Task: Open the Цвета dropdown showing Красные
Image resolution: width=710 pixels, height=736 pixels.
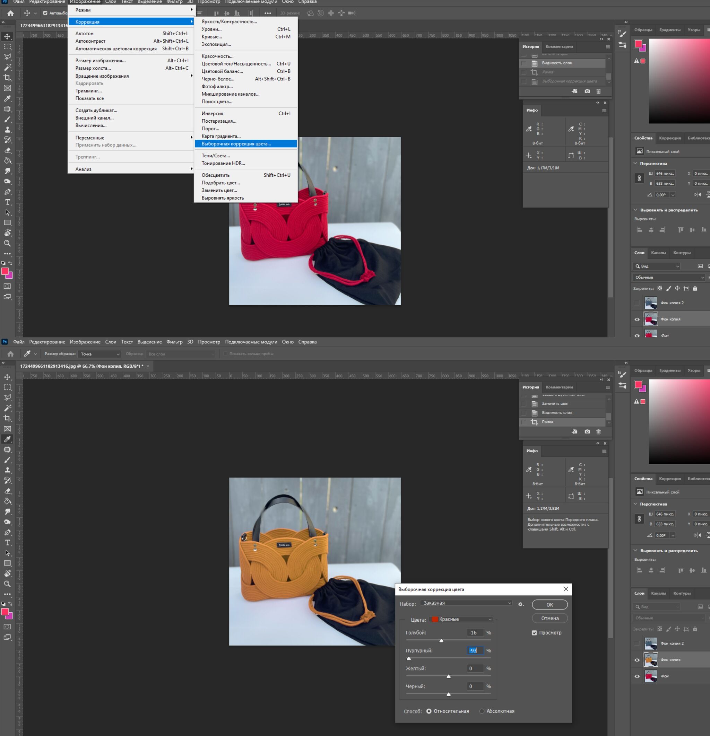Action: 461,619
